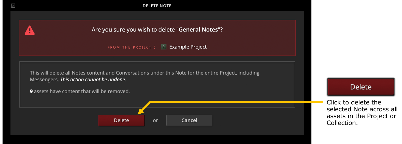Screen dimensions: 402x144
Task: Click the "Click to delete the selected Note" annotation
Action: tap(362, 113)
